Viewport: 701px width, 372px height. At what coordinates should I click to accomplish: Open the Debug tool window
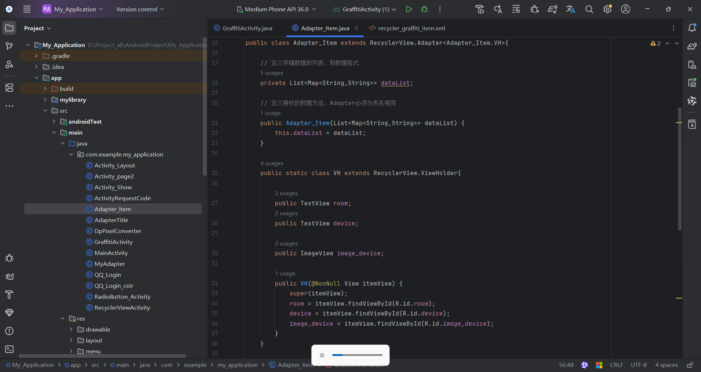(x=9, y=258)
